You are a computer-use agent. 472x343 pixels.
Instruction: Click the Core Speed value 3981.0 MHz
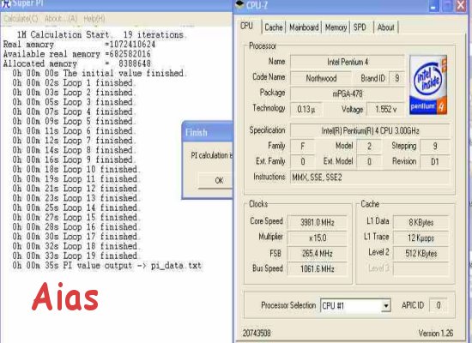pos(318,222)
